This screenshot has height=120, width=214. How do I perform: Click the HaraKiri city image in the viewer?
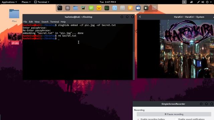point(187,49)
